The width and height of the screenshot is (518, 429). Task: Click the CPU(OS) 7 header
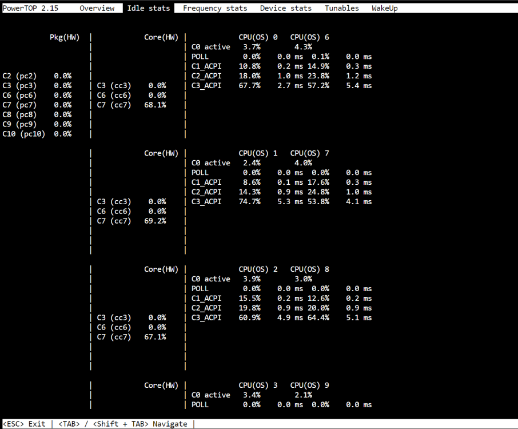[309, 153]
